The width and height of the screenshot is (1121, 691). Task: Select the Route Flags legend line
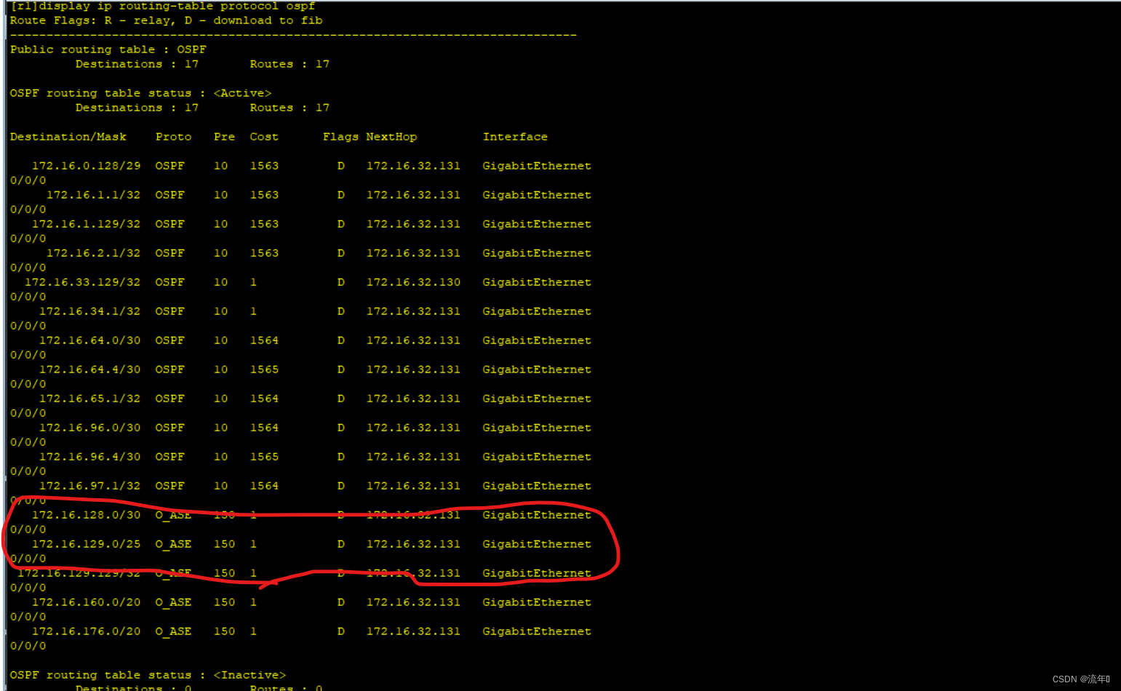(166, 20)
